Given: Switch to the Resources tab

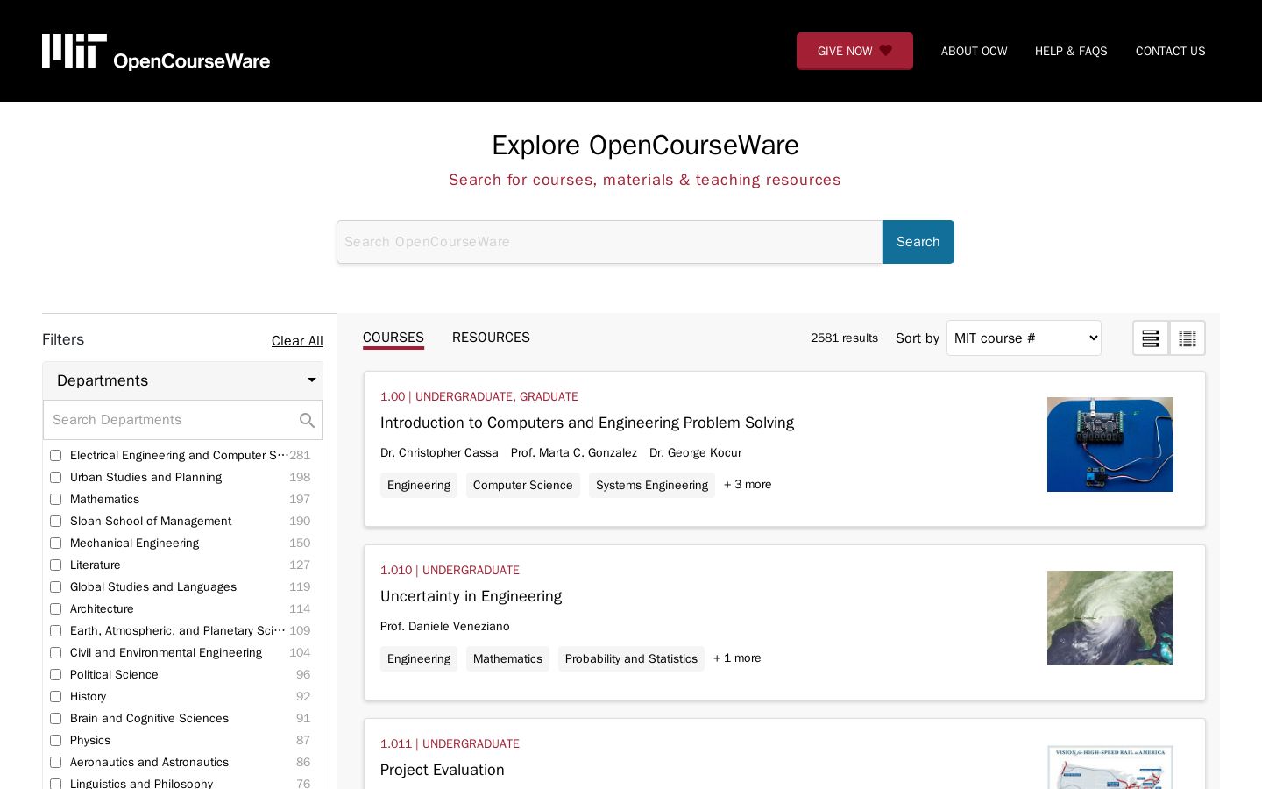Looking at the screenshot, I should (x=491, y=338).
